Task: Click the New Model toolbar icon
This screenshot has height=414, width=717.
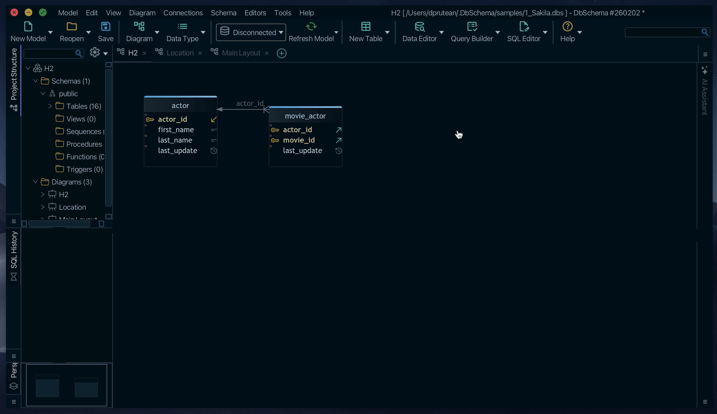Action: (28, 27)
